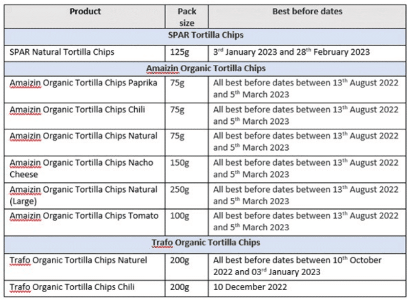
Task: Click the 150g pack size cell
Action: coord(187,169)
